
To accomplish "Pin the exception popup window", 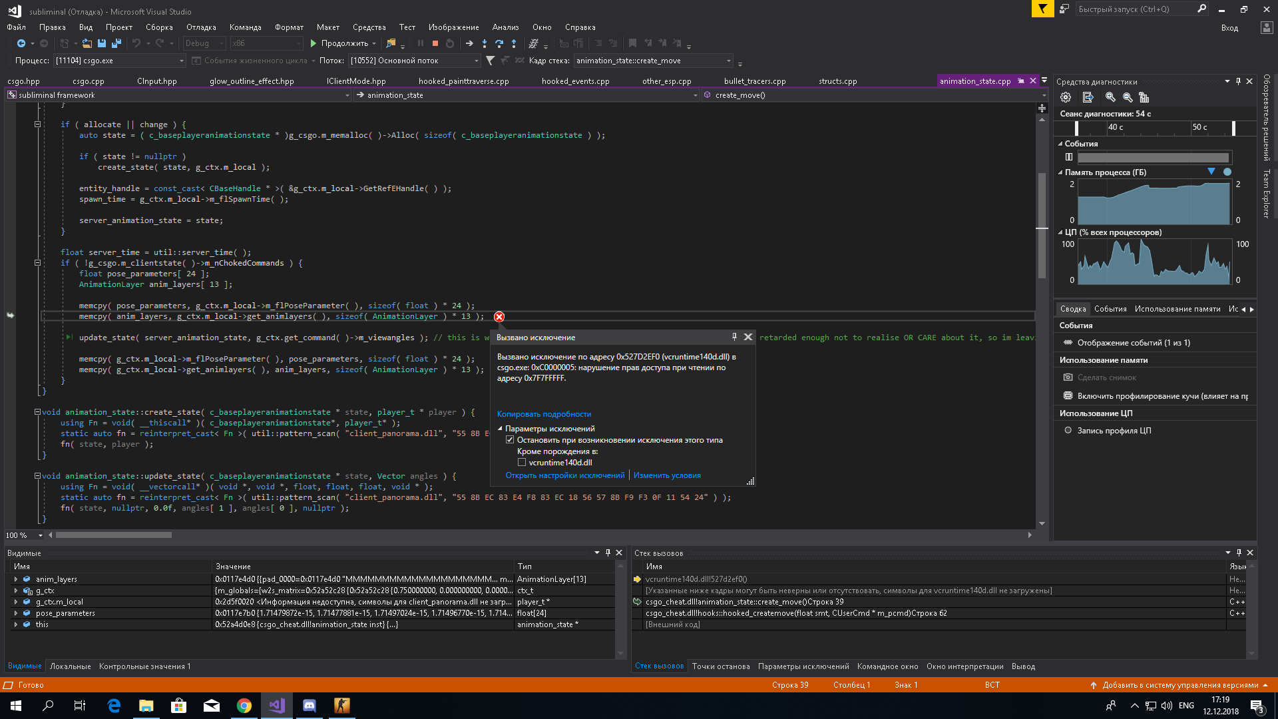I will click(x=734, y=337).
